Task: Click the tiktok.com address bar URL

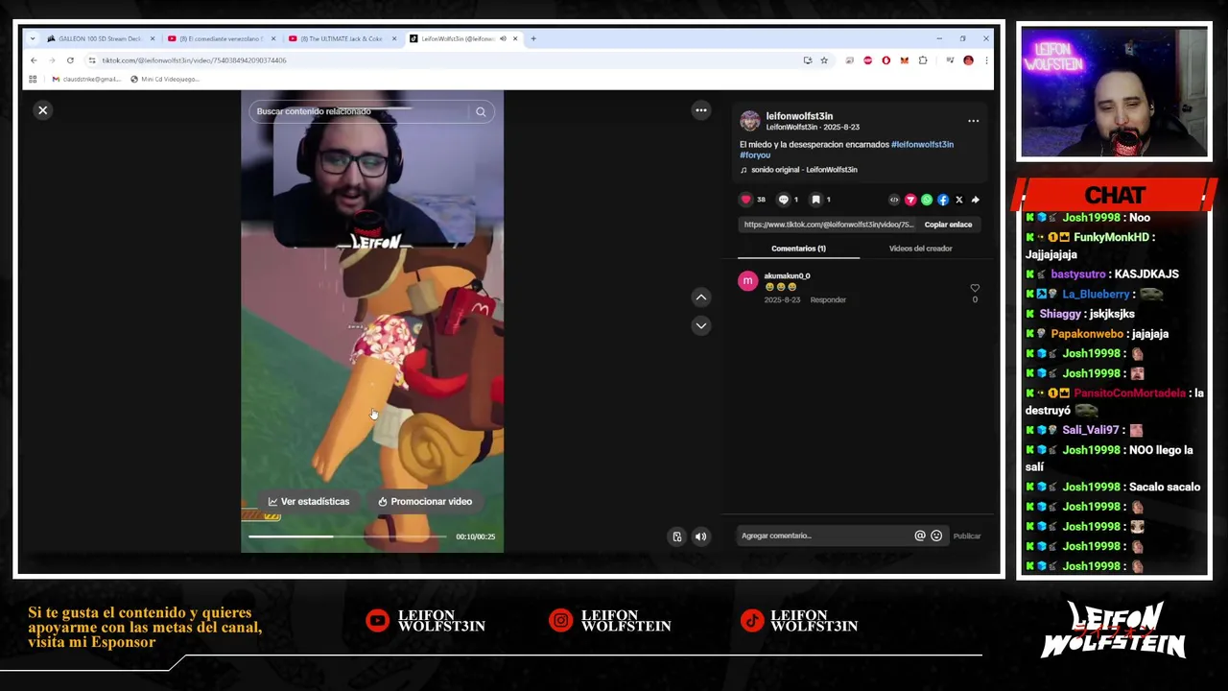Action: click(195, 60)
